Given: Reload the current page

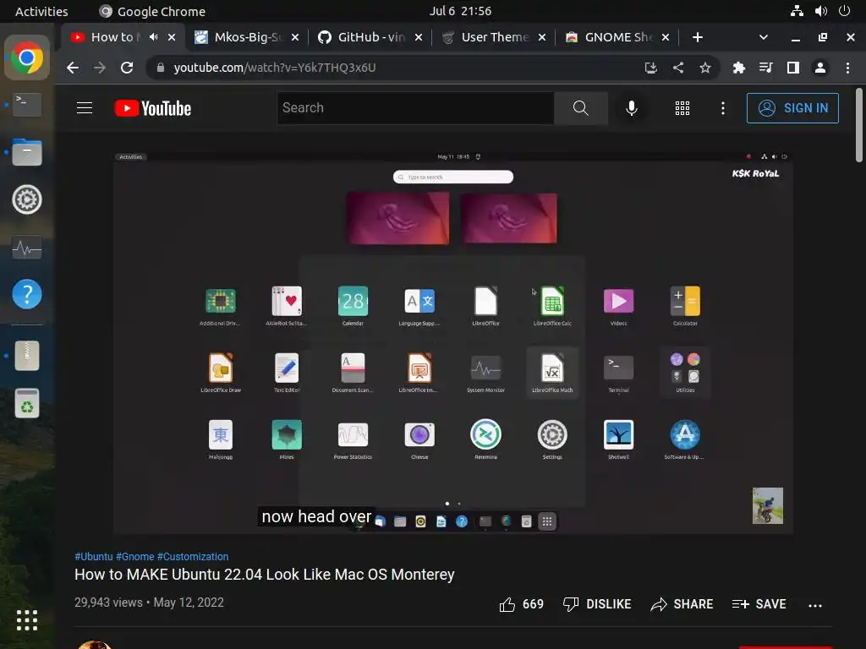Looking at the screenshot, I should (127, 68).
